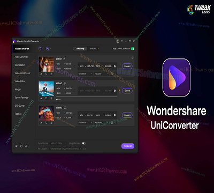Open the feedback person icon at sidebar bottom
Screen dimensions: 214x193
[x=26, y=146]
